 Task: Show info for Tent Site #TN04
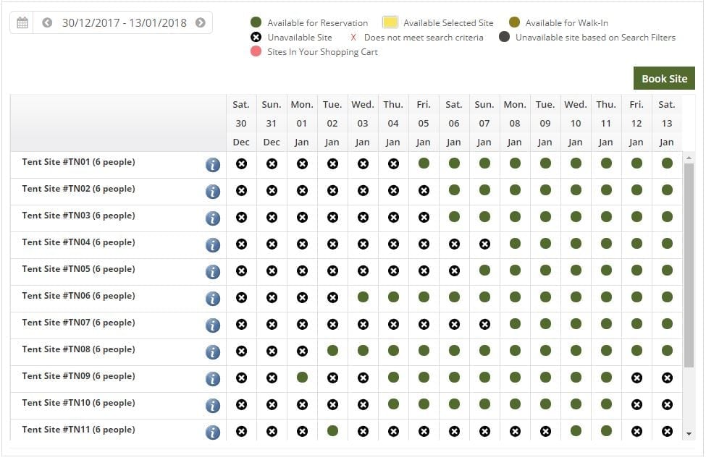[212, 245]
